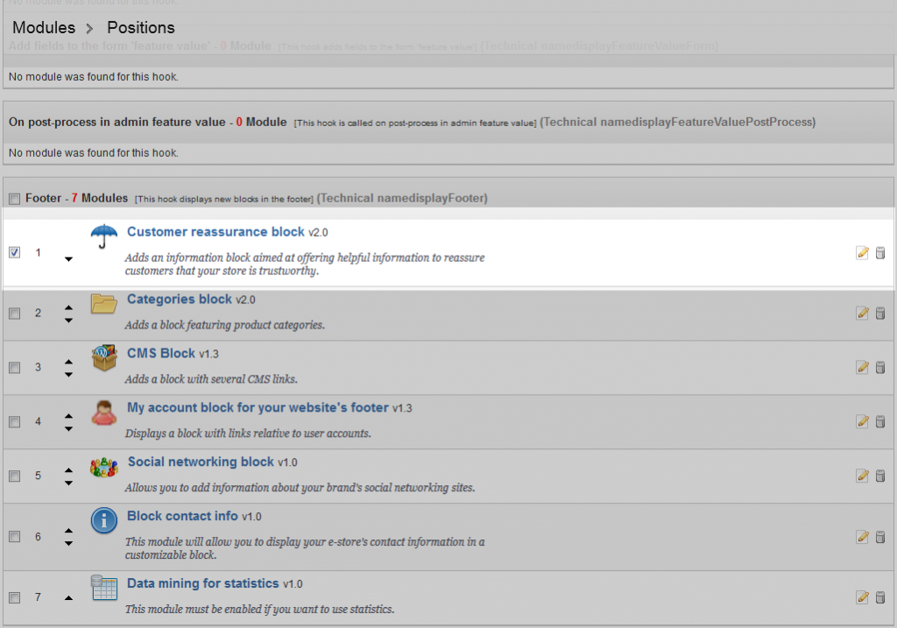Click position number 7 in the Footer list

click(38, 597)
